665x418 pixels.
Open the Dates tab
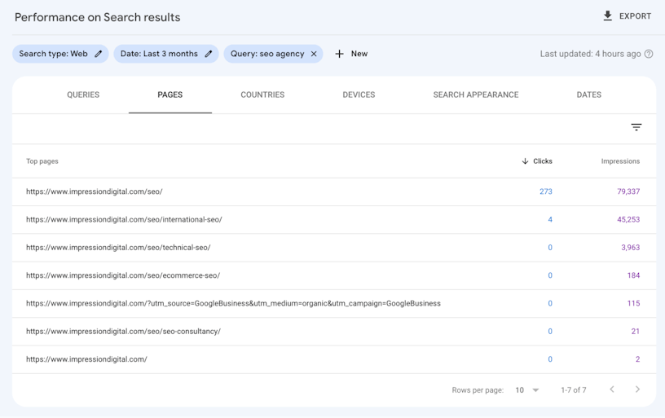point(588,95)
